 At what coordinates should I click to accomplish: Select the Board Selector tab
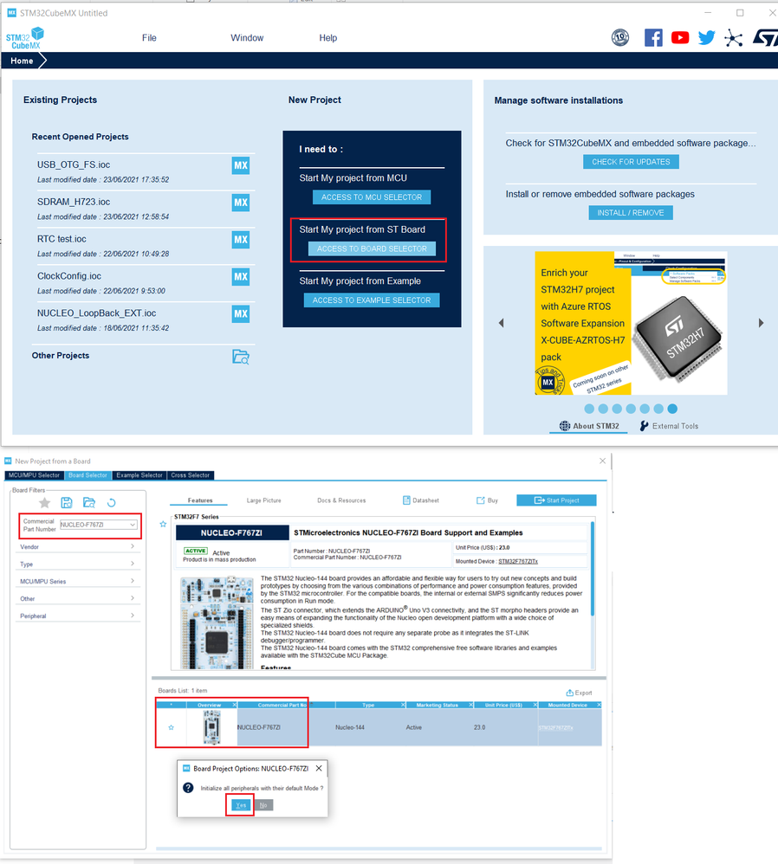88,475
